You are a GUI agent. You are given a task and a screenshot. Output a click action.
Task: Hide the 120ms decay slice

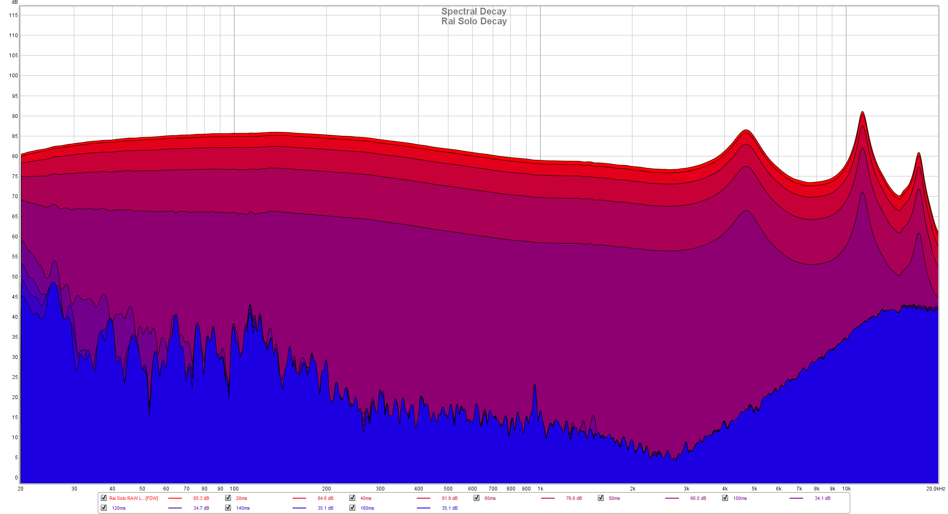(x=104, y=508)
